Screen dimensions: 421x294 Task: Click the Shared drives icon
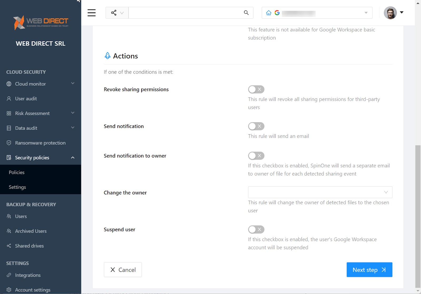click(x=9, y=246)
